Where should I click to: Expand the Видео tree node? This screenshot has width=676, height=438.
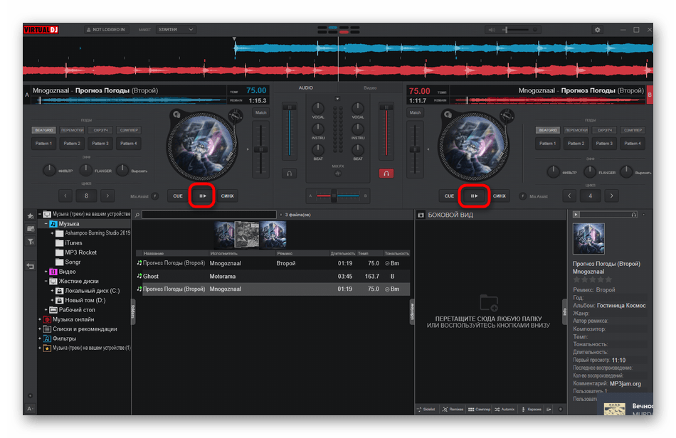(x=46, y=272)
